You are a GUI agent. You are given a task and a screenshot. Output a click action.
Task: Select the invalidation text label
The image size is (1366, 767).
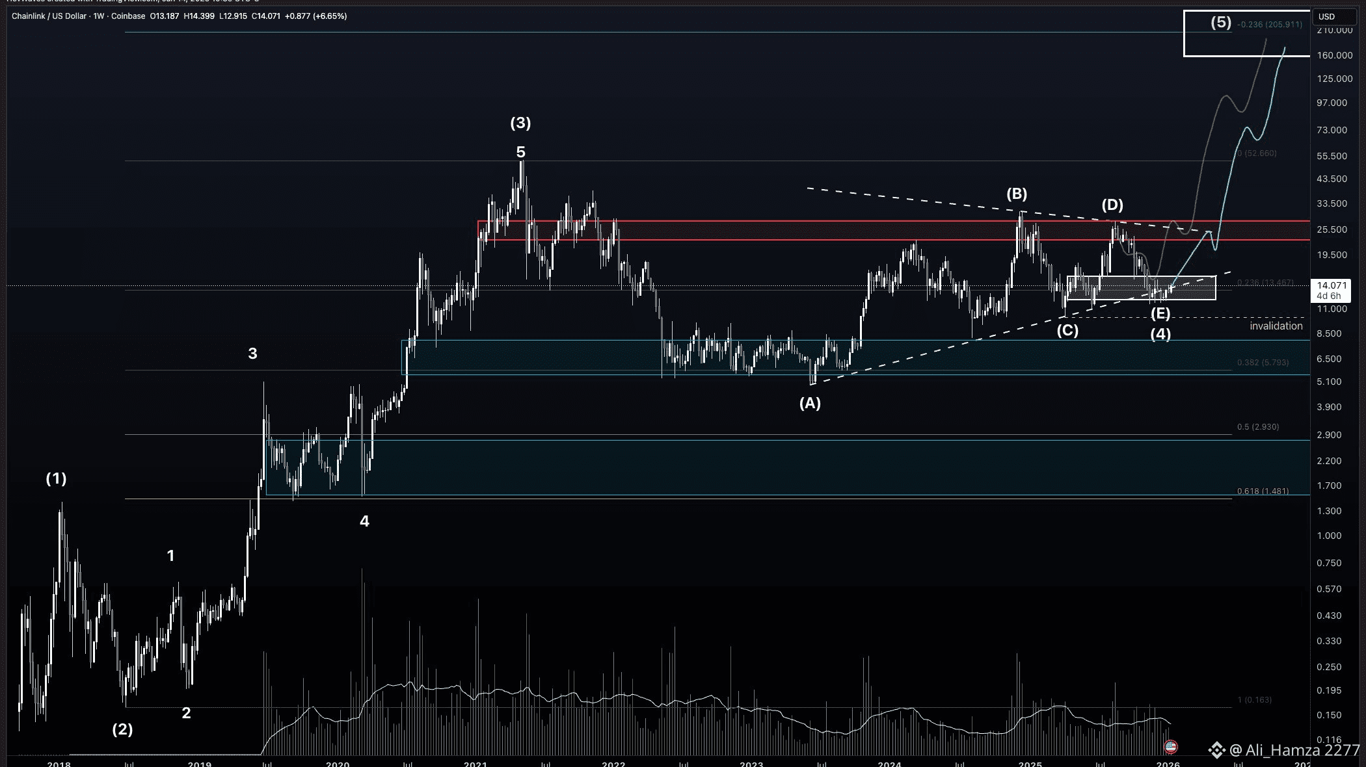click(x=1276, y=326)
